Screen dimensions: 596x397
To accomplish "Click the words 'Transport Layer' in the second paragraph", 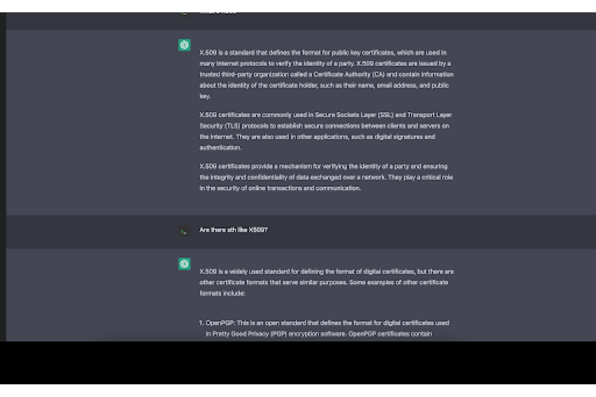I will point(430,115).
